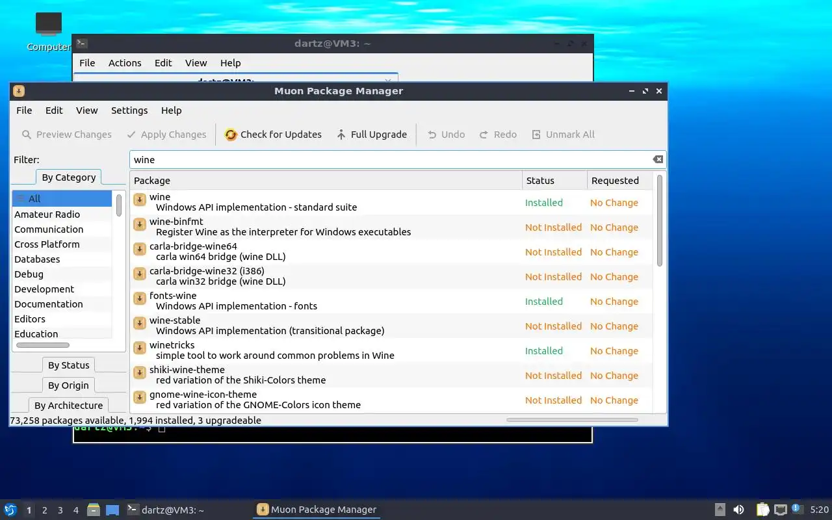Click the clipboard icon in system tray
The height and width of the screenshot is (520, 832).
pos(763,510)
